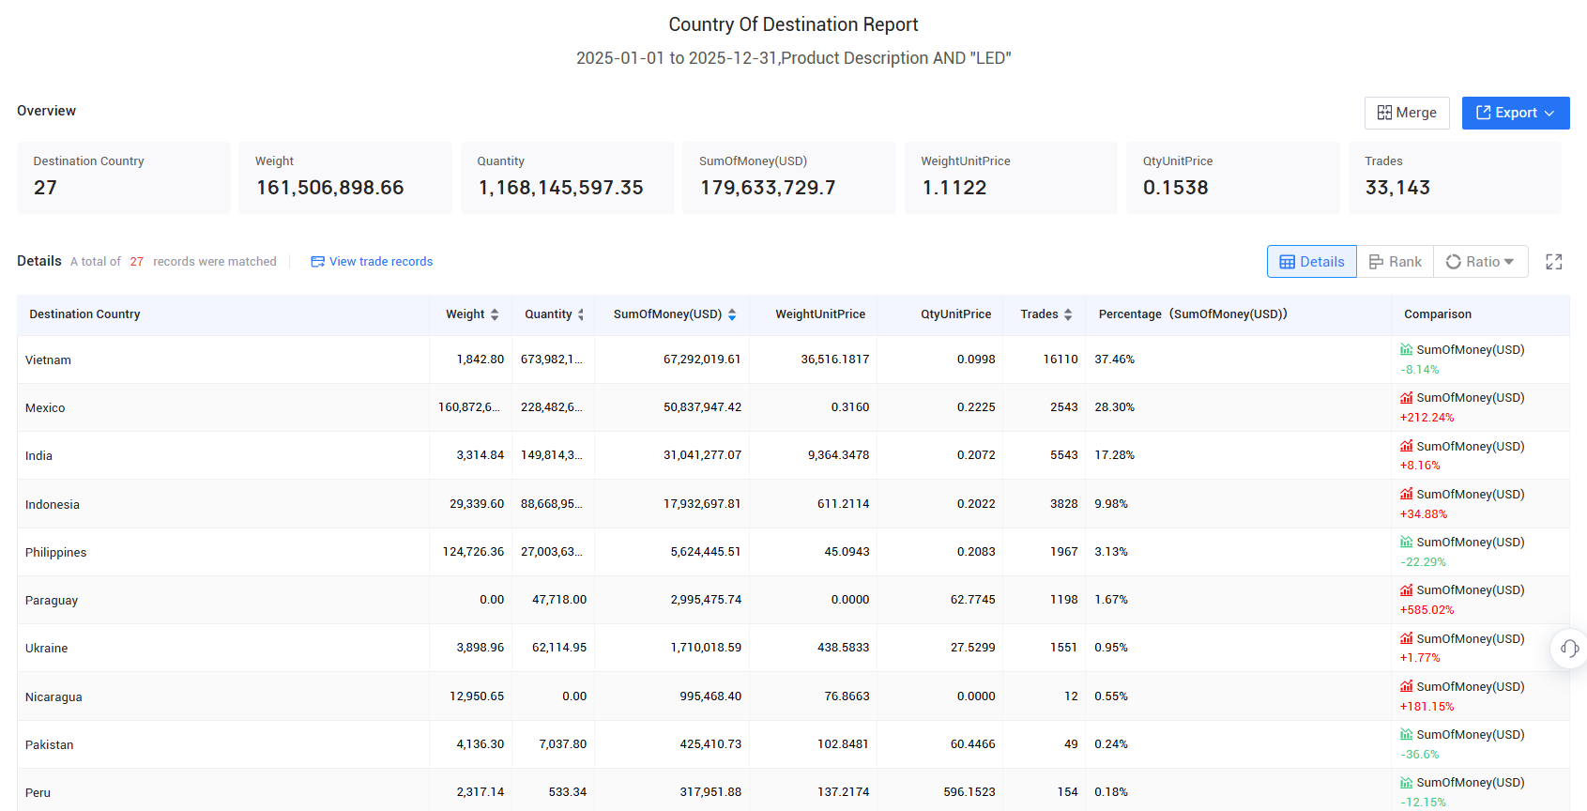Open the Ratio dropdown

(1481, 262)
